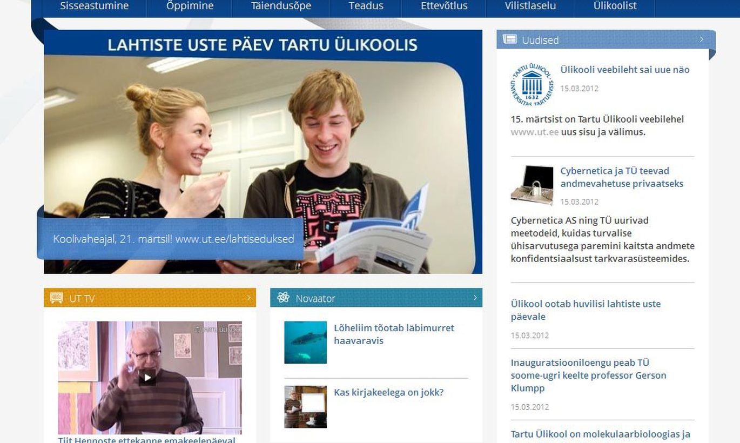The image size is (740, 443).
Task: Click the UT TV screen icon
Action: (x=56, y=298)
